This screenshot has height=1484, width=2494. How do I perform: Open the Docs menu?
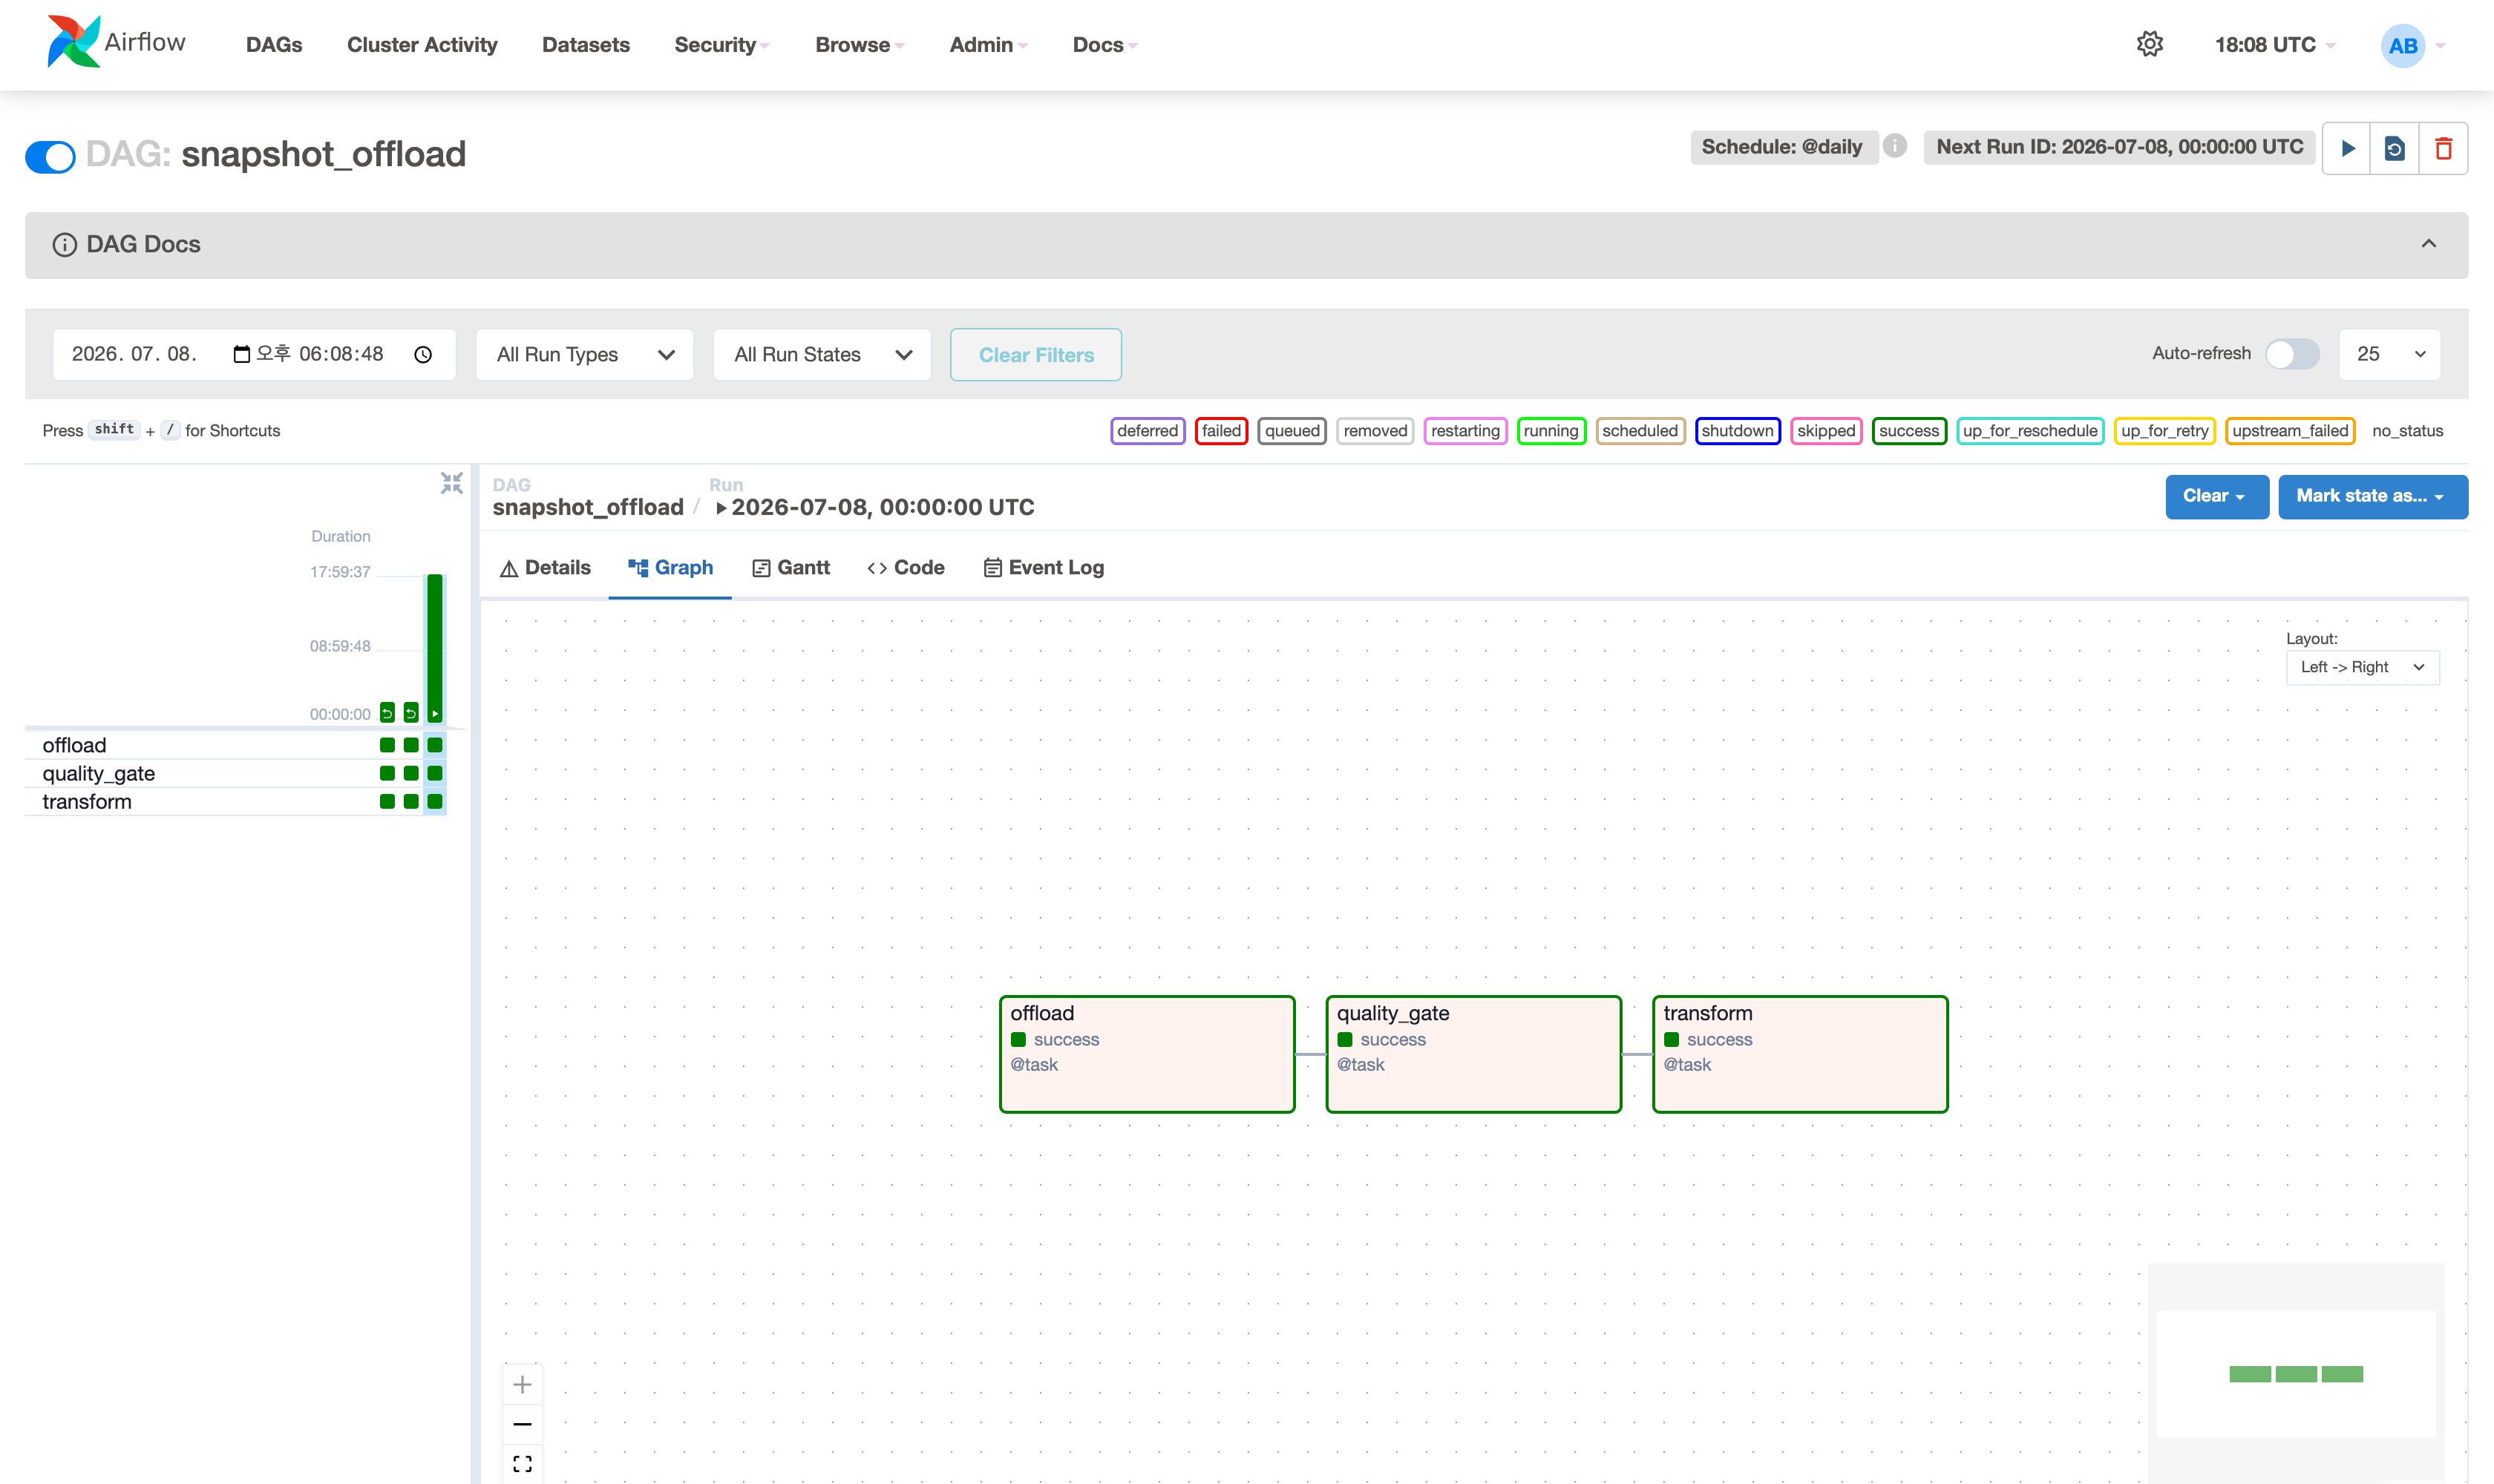point(1104,45)
